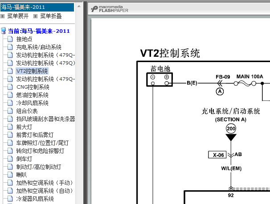Click page icon beside CNG控制系统
The height and width of the screenshot is (204, 270).
pos(10,87)
